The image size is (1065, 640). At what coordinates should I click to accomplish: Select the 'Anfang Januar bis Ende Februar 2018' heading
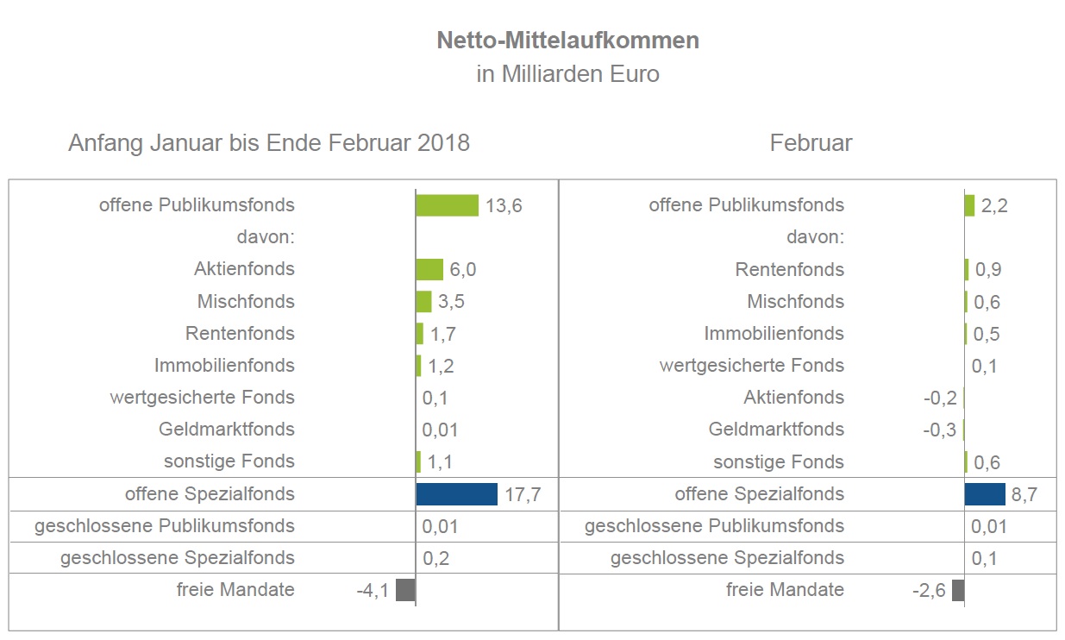point(269,142)
